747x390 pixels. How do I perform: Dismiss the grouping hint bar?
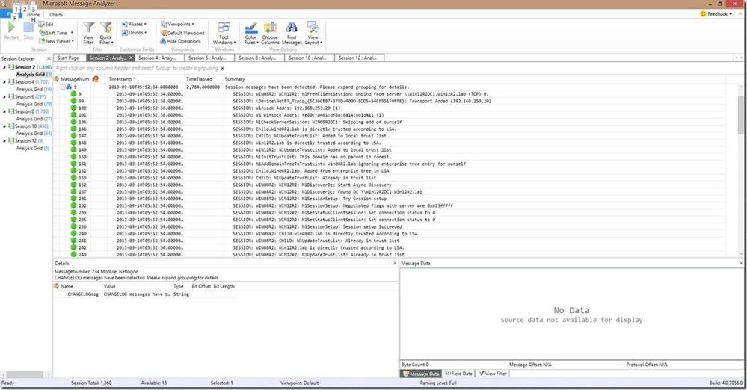pyautogui.click(x=223, y=69)
